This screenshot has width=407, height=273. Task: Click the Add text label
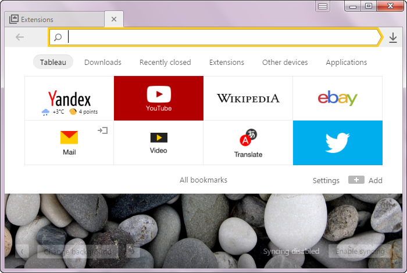376,180
